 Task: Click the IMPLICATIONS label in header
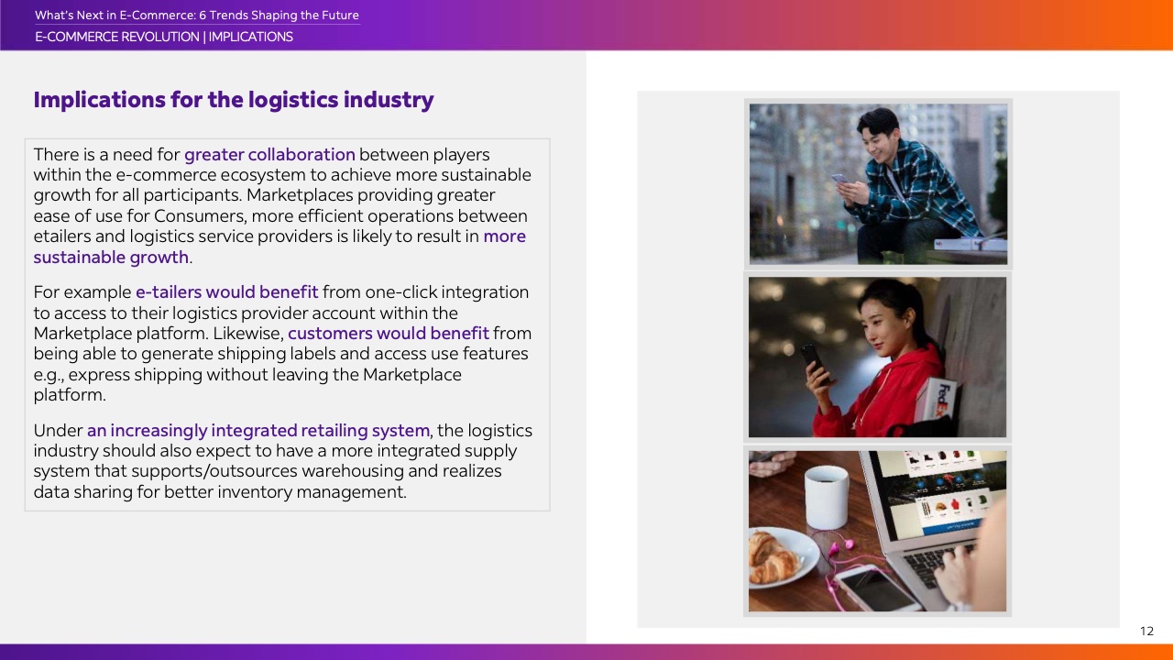pos(250,37)
